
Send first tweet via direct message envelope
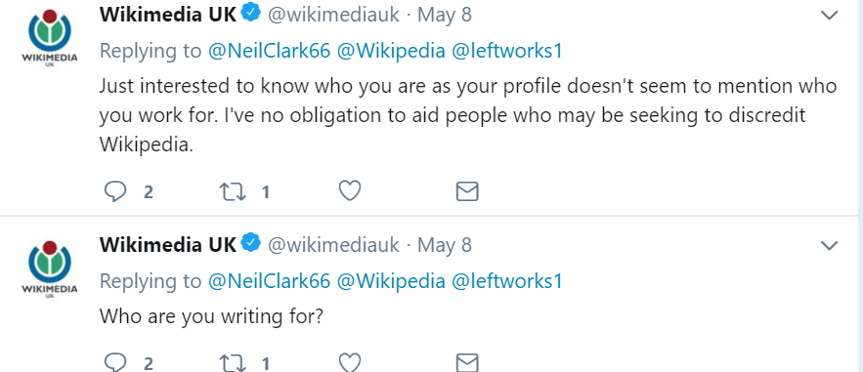click(x=467, y=191)
